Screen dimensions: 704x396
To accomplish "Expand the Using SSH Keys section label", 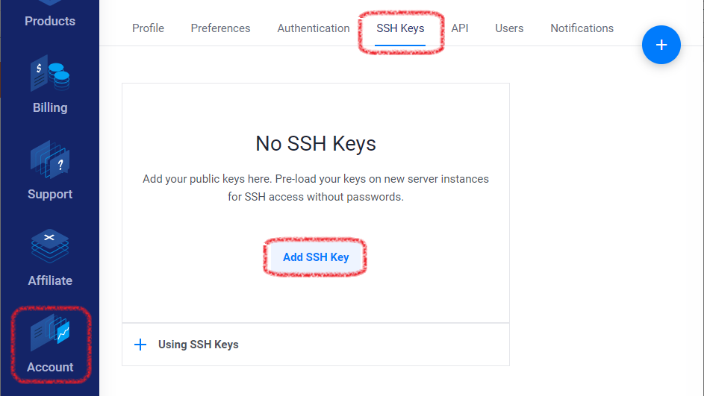I will click(198, 345).
